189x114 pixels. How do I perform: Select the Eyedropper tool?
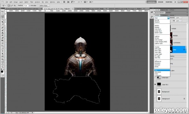3,24
